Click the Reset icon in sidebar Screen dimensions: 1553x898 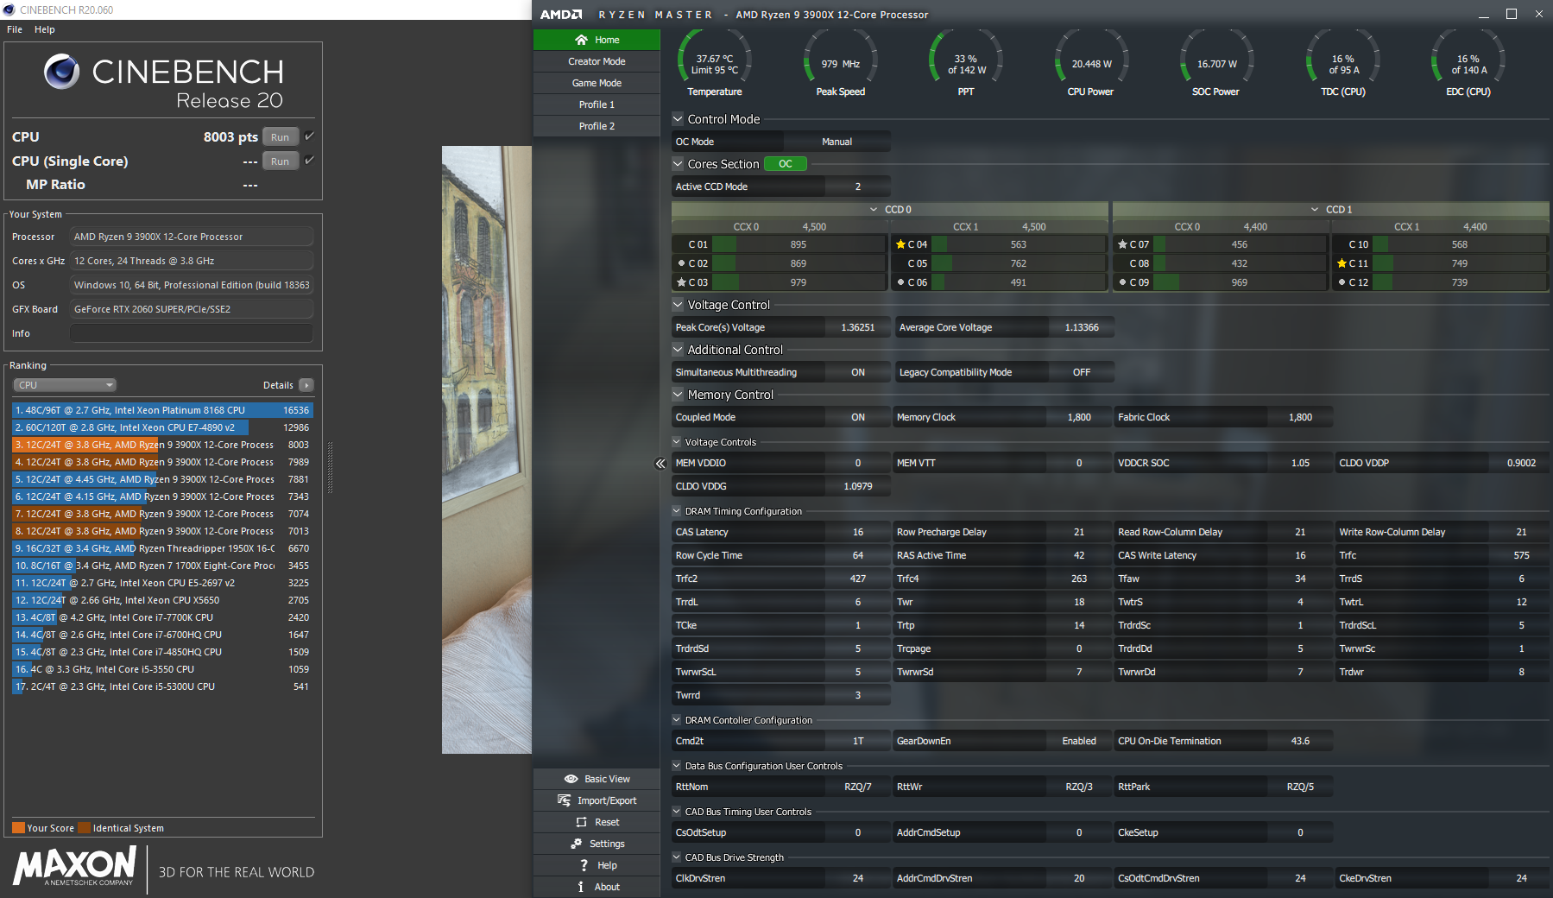pos(581,822)
